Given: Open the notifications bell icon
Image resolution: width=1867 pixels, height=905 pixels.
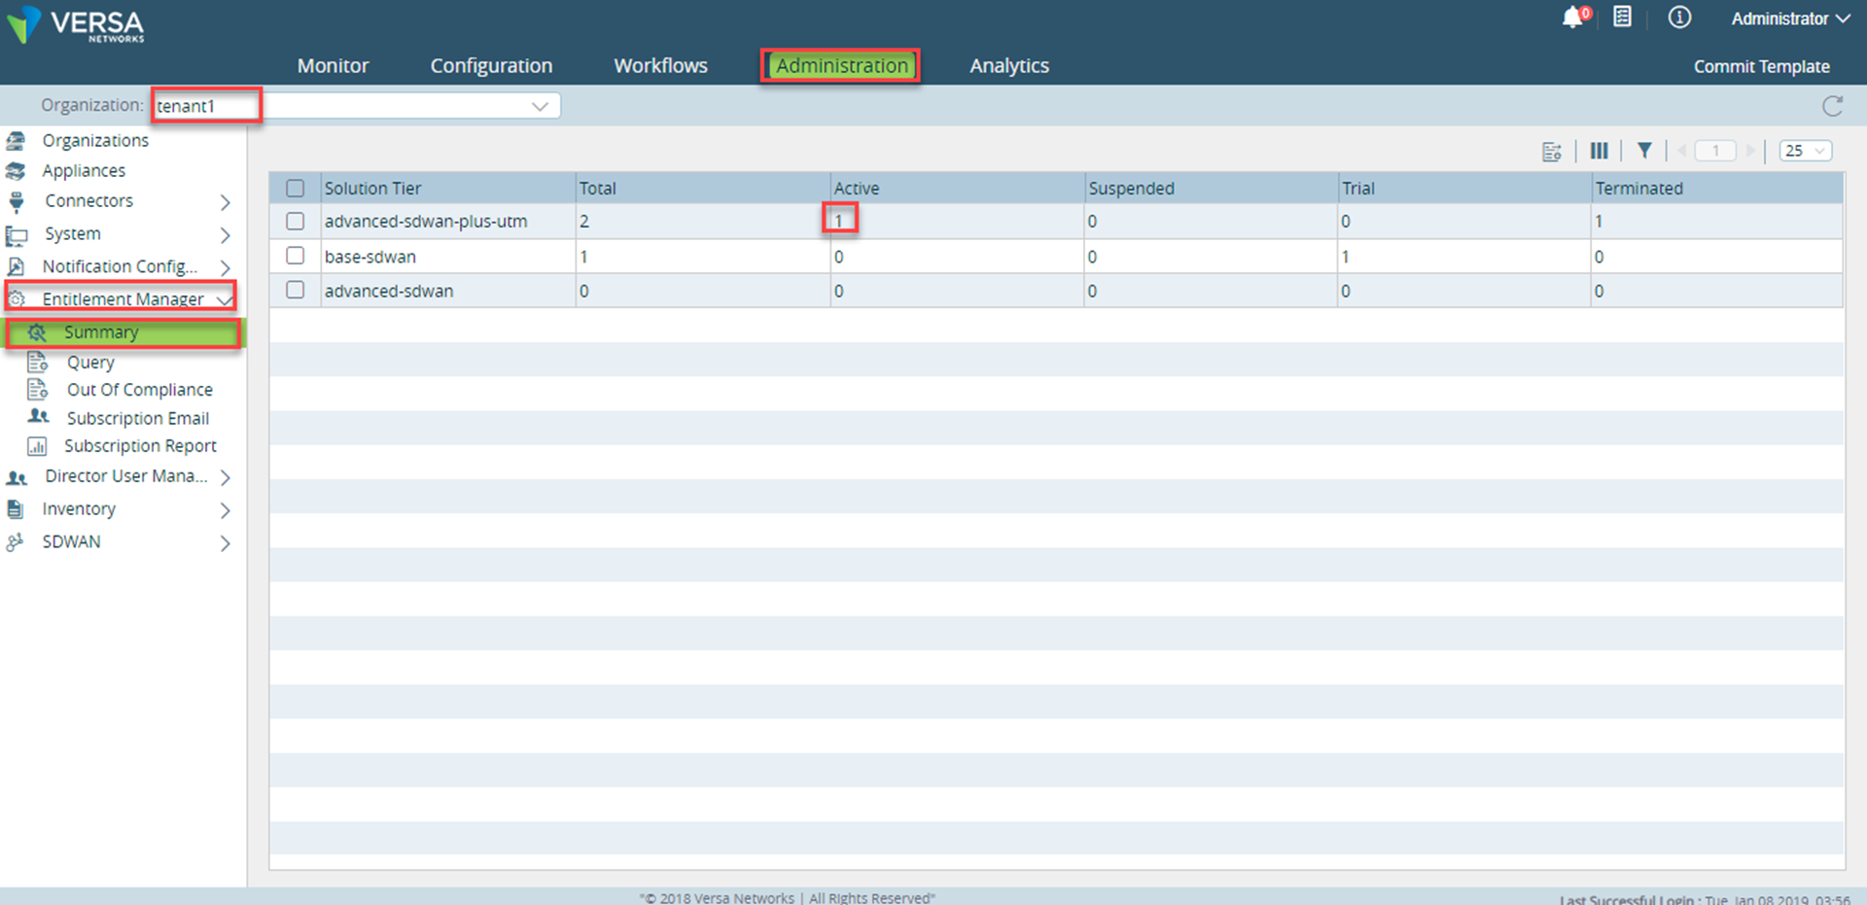Looking at the screenshot, I should (1574, 17).
